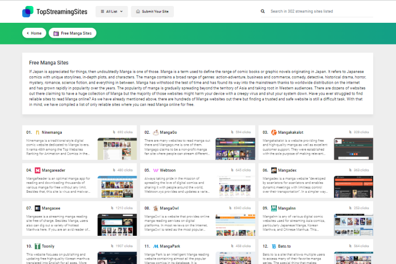Click the 6940 clicks counter on MangaOwl

(240, 208)
